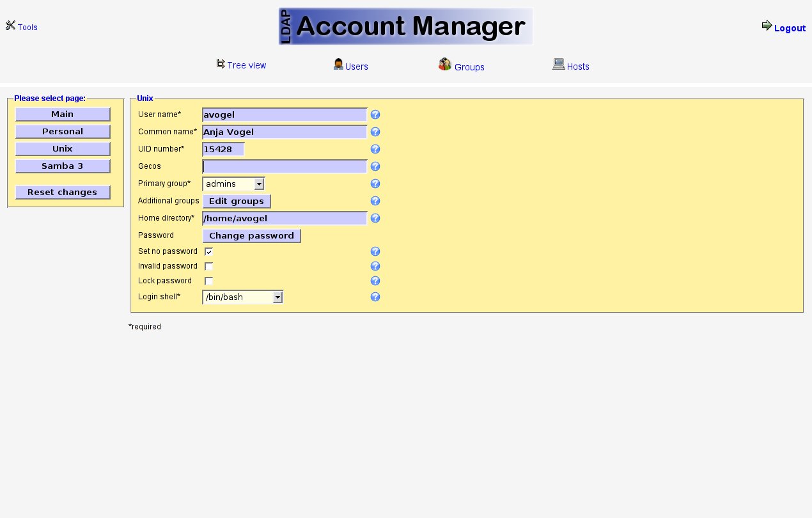Click the help icon beside User name
Screen dimensions: 812x518
pos(375,115)
